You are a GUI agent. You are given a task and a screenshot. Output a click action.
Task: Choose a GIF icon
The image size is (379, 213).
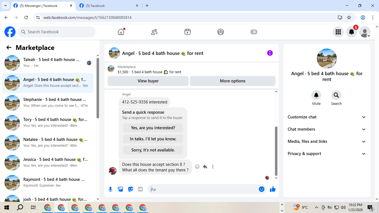(x=140, y=189)
